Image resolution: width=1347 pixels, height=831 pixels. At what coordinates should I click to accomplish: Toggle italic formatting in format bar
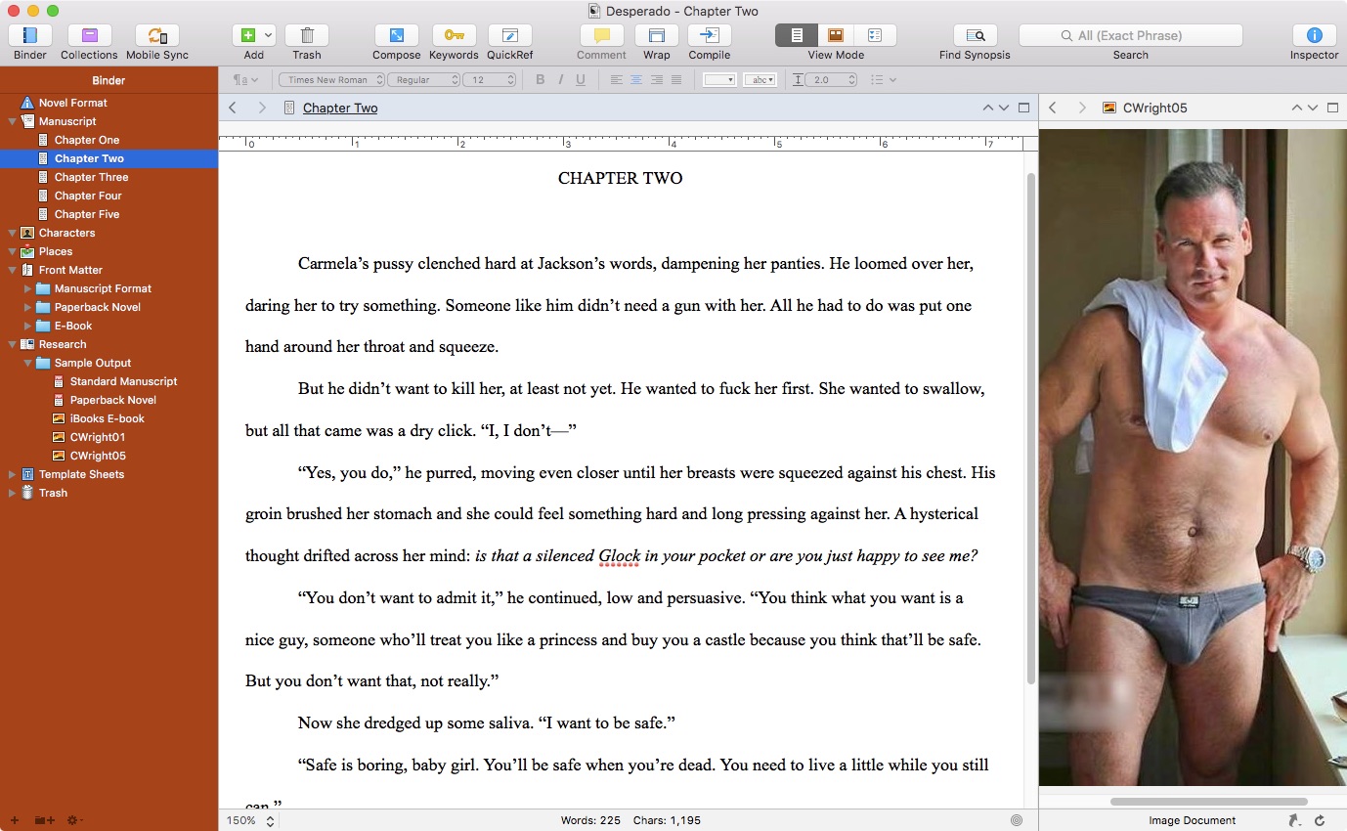click(560, 80)
